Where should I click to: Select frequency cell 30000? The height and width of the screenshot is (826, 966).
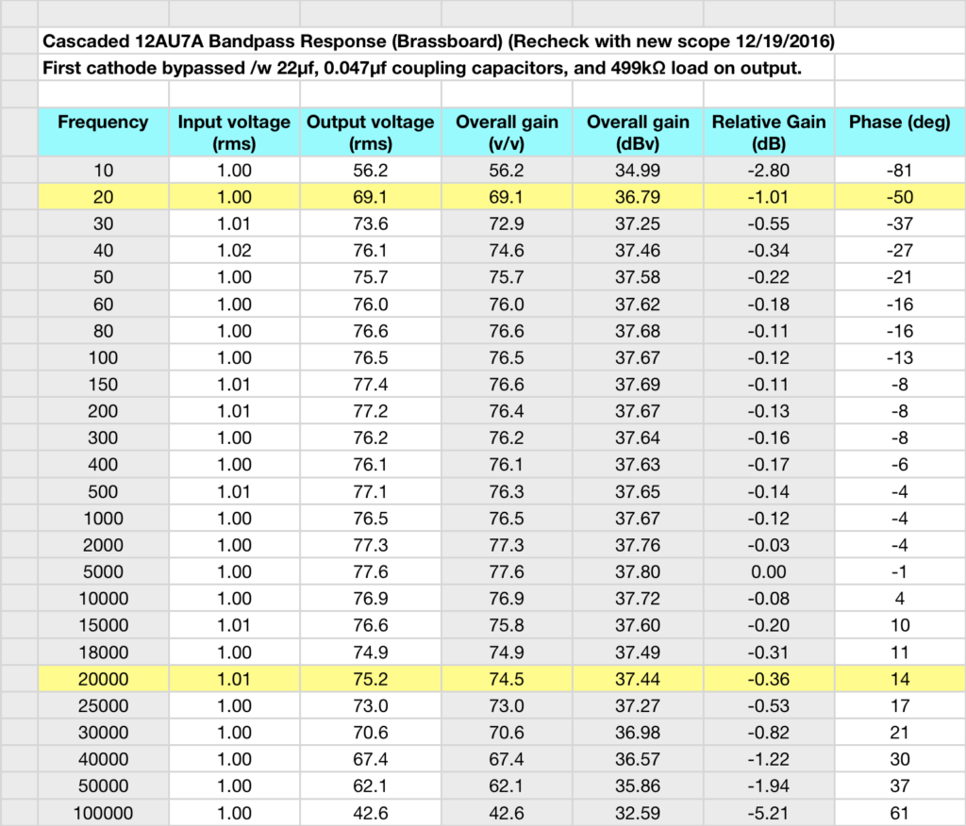pyautogui.click(x=103, y=733)
